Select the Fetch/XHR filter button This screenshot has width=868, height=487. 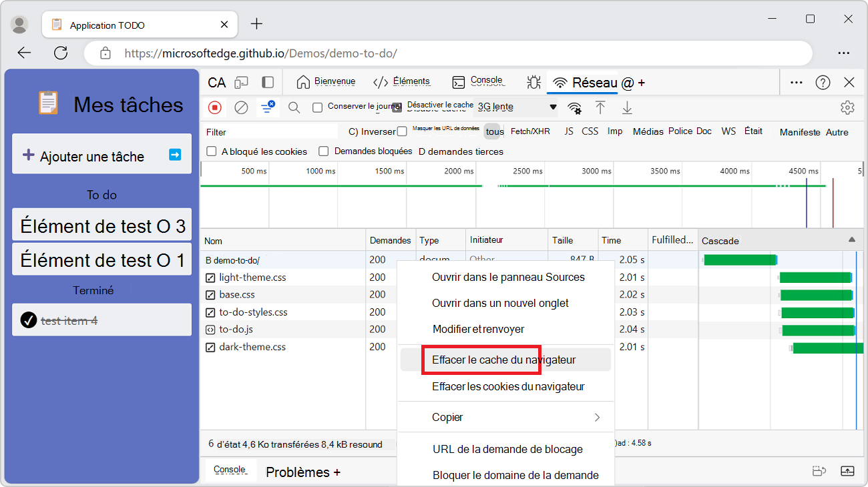point(530,131)
